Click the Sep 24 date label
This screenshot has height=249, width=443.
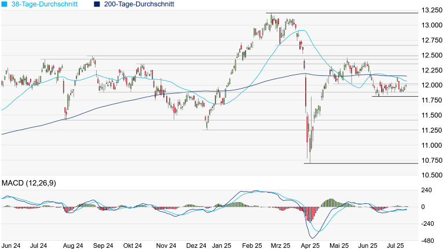point(103,246)
